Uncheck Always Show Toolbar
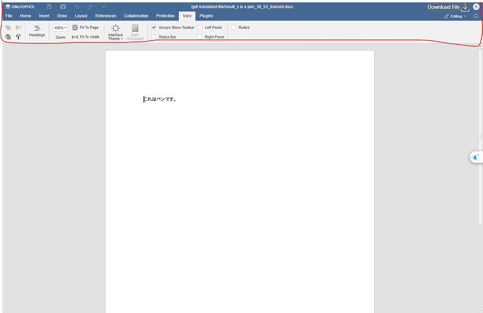This screenshot has width=483, height=313. 153,27
